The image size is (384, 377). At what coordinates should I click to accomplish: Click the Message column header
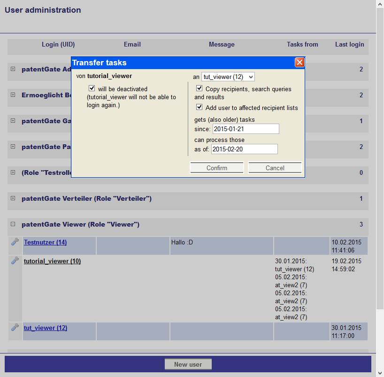point(222,44)
